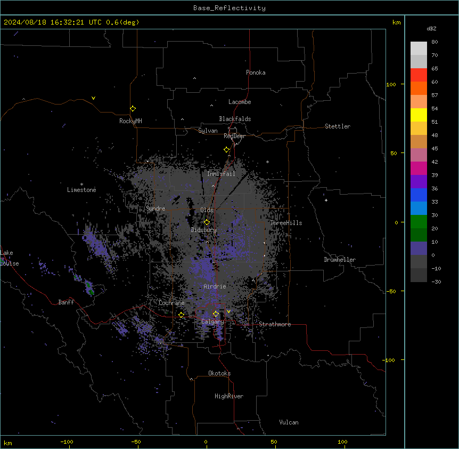
Task: Select the yellow diamond marker below Cochrane
Action: click(x=181, y=315)
